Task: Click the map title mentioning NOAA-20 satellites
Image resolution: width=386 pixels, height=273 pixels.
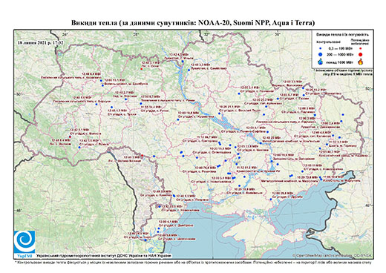Action: coord(193,23)
